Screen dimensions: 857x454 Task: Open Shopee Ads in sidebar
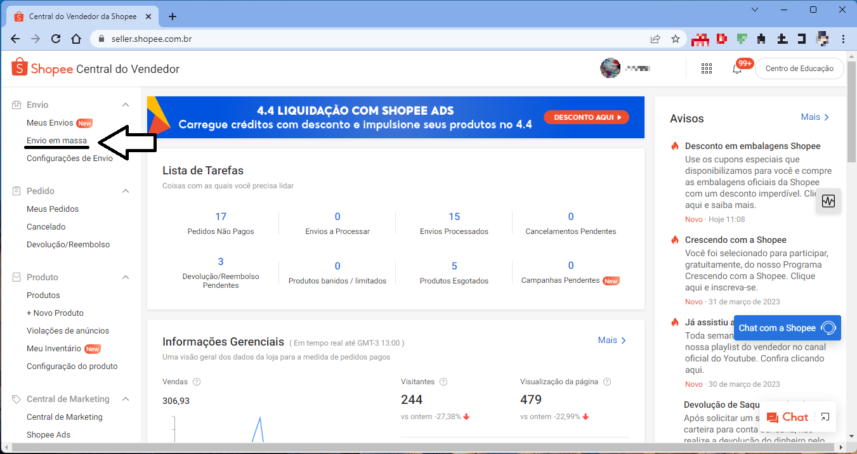[49, 434]
